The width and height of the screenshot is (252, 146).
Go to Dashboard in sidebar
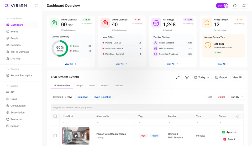(21, 25)
